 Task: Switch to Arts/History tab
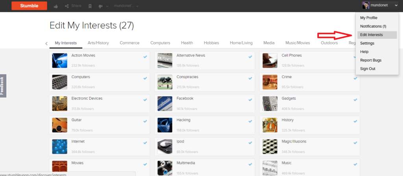tap(98, 43)
